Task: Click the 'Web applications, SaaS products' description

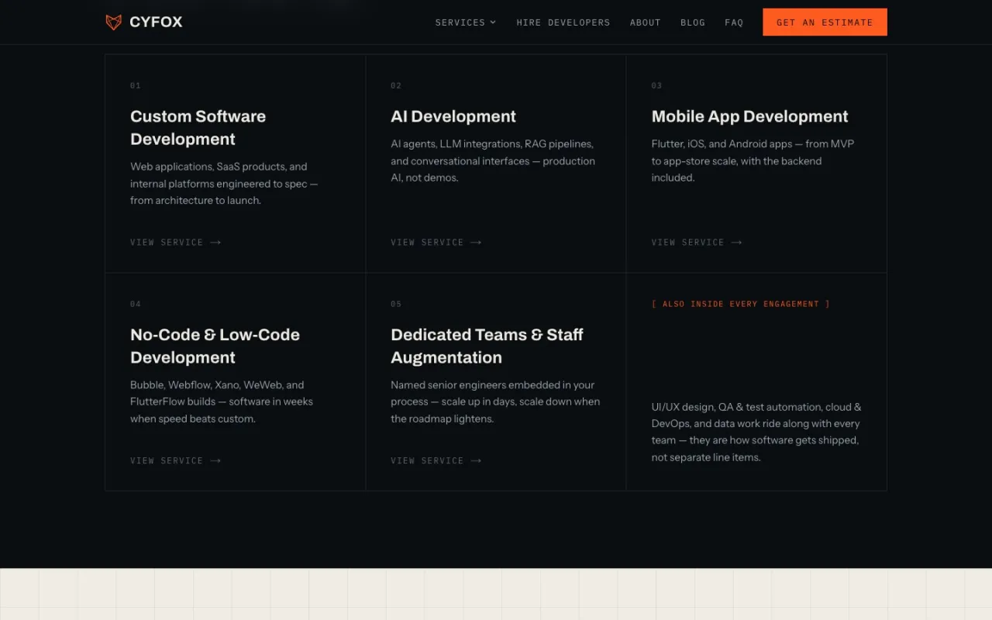Action: tap(224, 184)
